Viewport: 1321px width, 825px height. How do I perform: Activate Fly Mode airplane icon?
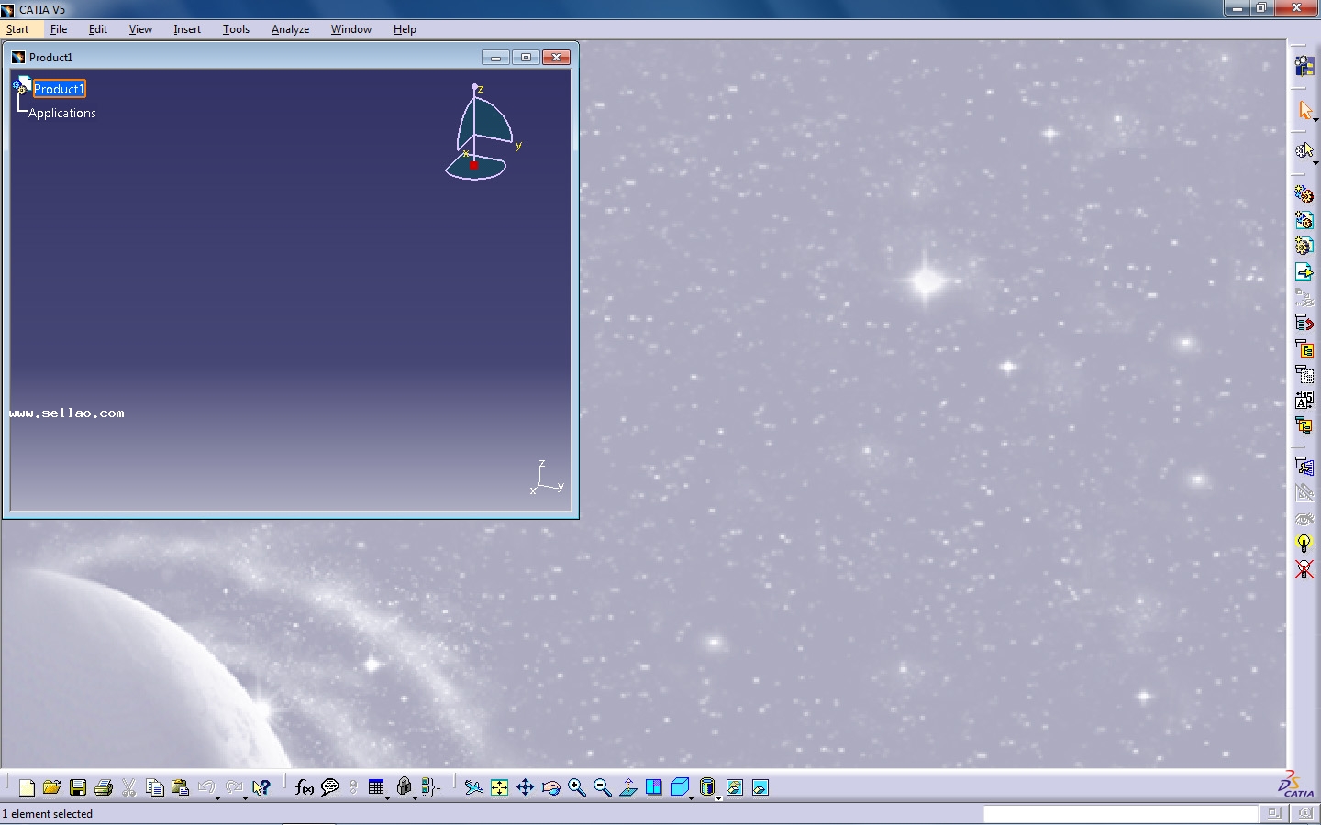(x=473, y=787)
